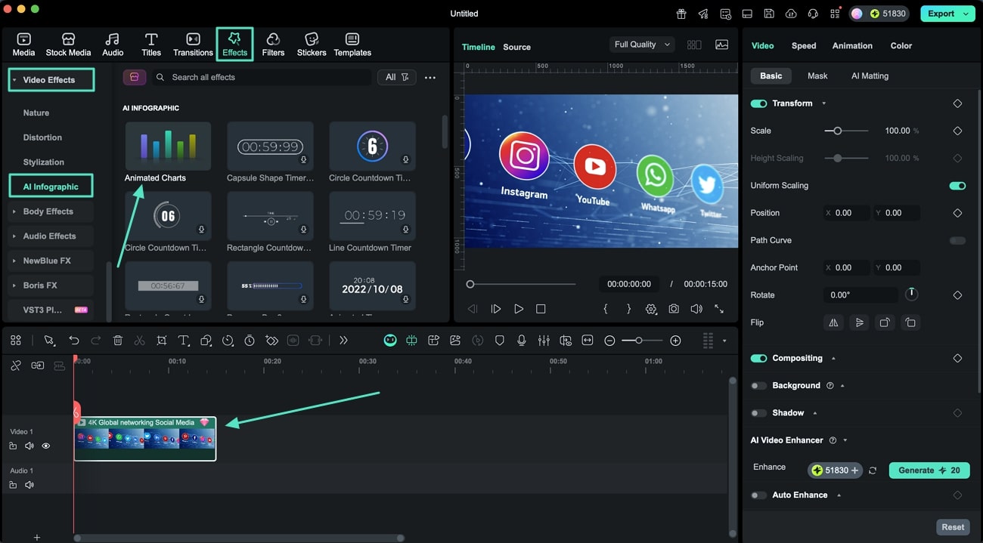This screenshot has height=543, width=983.
Task: Zoom in timeline with plus icon
Action: [x=675, y=341]
